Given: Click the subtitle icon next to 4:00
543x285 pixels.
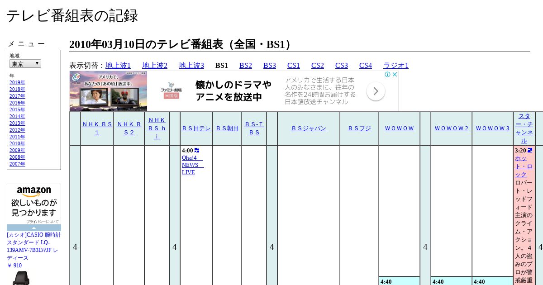Looking at the screenshot, I should click(x=197, y=150).
